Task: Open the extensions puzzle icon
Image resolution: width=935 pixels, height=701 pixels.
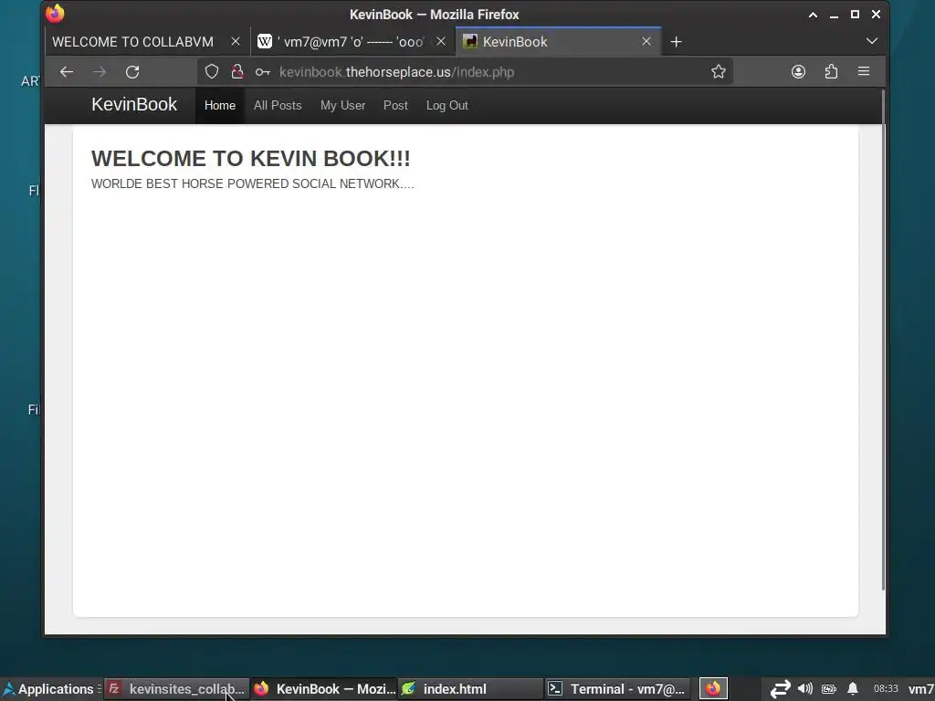Action: (831, 72)
